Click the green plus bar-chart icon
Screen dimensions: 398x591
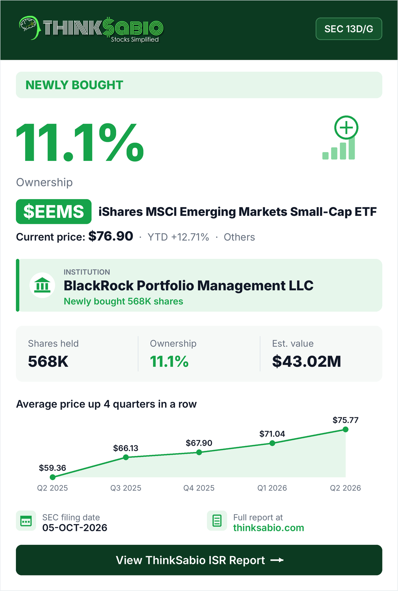click(340, 138)
